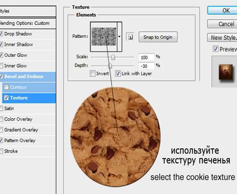Enable the Gradient Overlay checkbox

[x=1, y=130]
